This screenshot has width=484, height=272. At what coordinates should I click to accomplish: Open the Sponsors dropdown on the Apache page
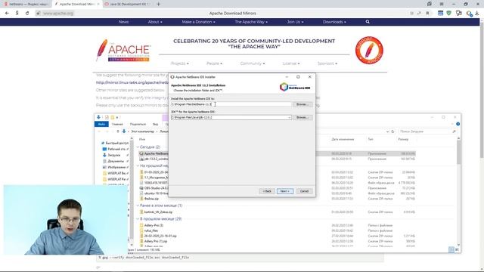pyautogui.click(x=327, y=63)
